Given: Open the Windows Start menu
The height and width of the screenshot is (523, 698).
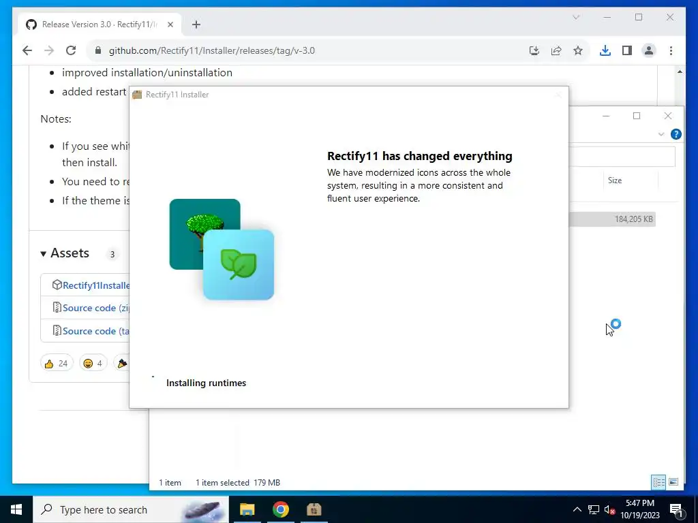Looking at the screenshot, I should coord(16,509).
